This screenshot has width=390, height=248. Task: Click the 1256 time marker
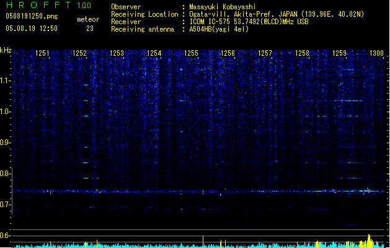(228, 53)
